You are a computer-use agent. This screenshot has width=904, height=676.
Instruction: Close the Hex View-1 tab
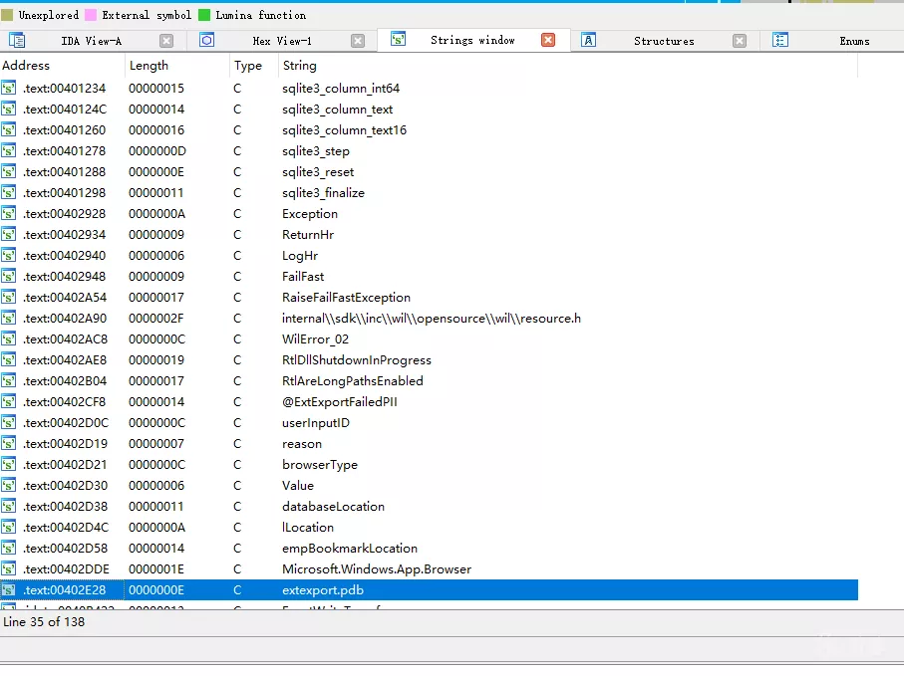click(x=358, y=41)
